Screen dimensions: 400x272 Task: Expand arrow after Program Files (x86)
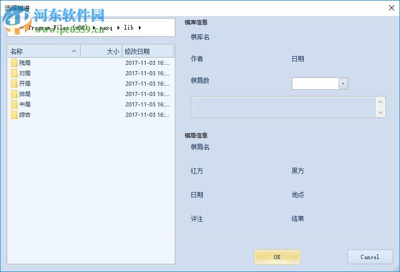coord(94,28)
